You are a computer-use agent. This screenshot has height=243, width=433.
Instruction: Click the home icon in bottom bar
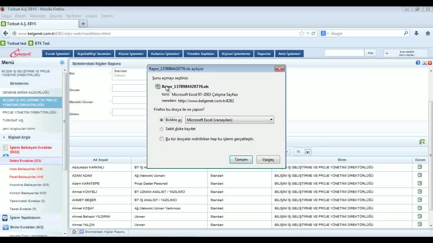point(74,232)
